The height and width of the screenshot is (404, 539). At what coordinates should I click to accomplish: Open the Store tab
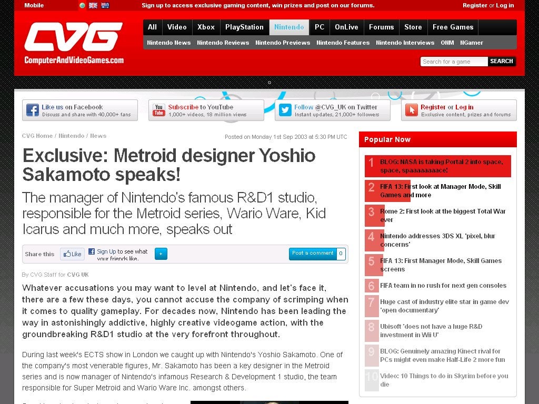413,27
